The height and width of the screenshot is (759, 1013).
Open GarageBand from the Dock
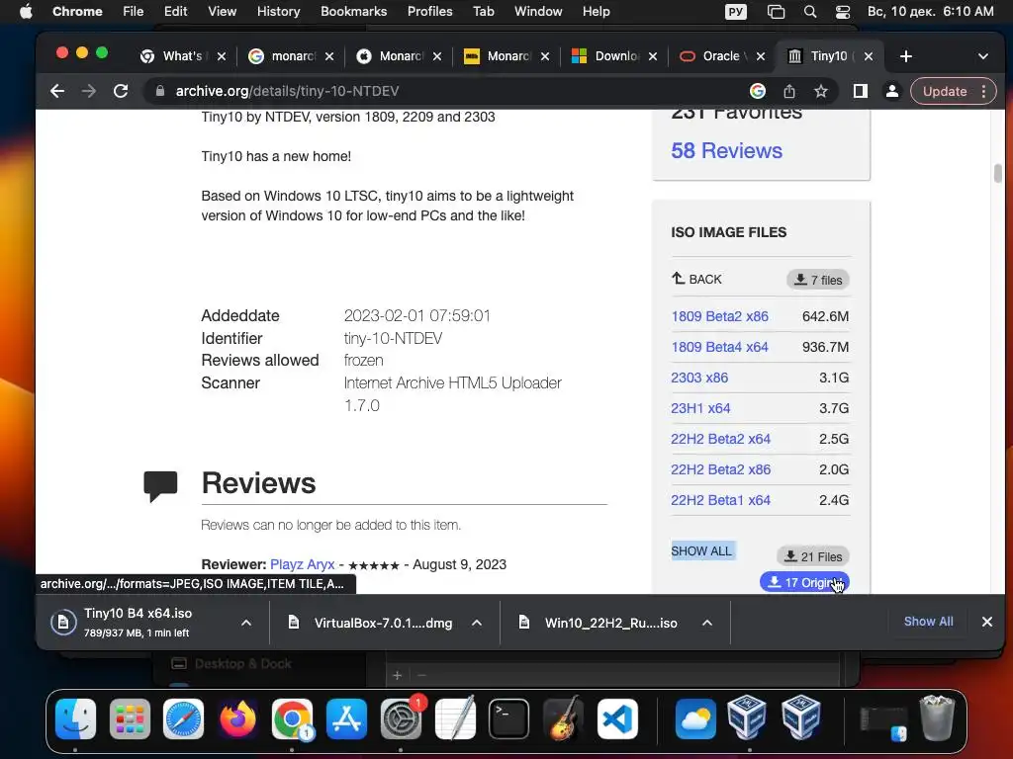pyautogui.click(x=563, y=718)
